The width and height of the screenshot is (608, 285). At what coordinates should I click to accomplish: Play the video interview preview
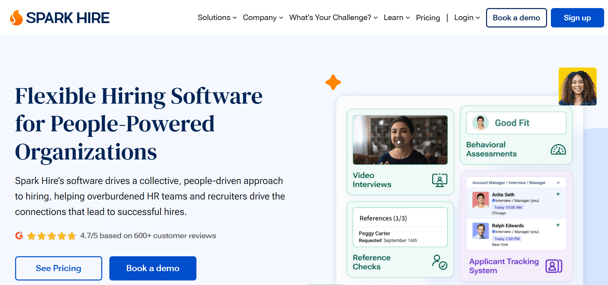[399, 142]
